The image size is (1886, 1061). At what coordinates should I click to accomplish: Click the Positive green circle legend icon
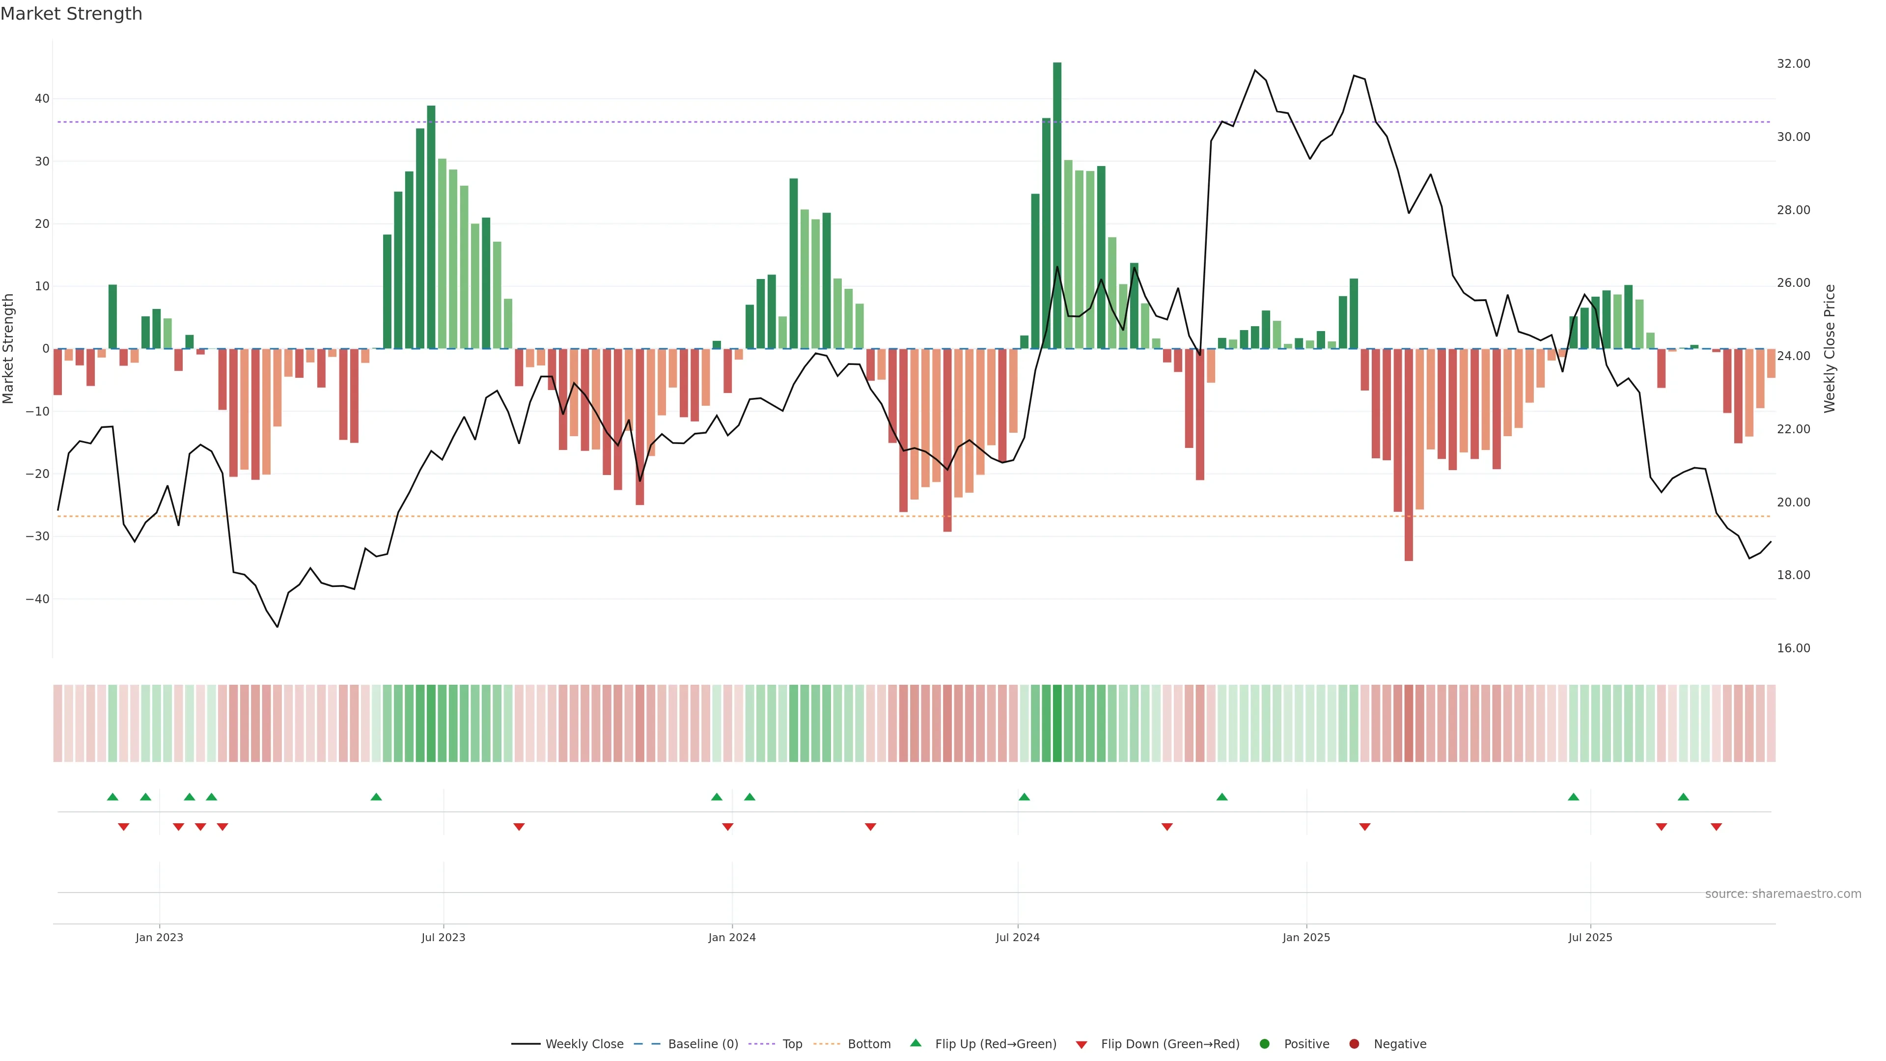click(x=1264, y=1043)
